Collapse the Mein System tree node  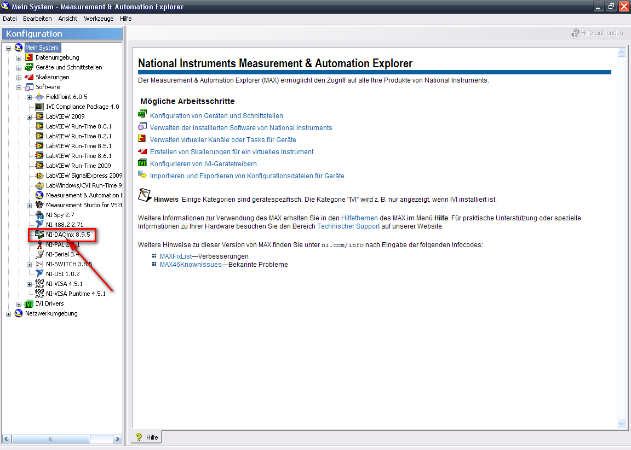click(8, 48)
